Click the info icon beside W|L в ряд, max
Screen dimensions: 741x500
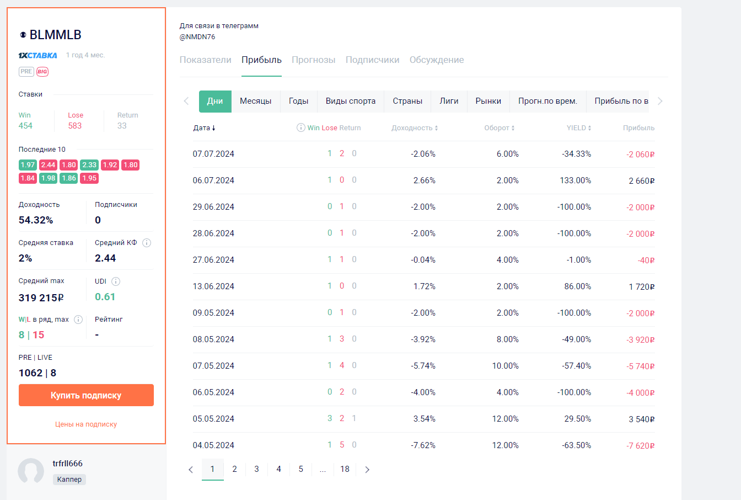pos(78,320)
